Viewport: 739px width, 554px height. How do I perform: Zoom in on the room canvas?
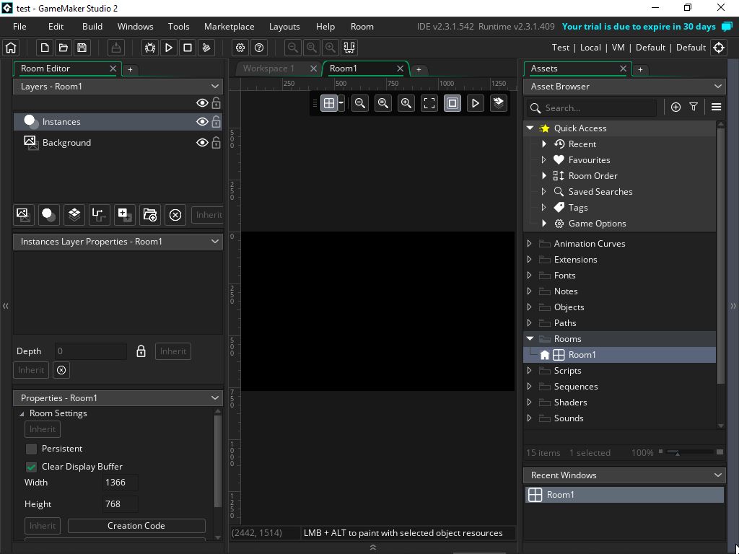406,103
